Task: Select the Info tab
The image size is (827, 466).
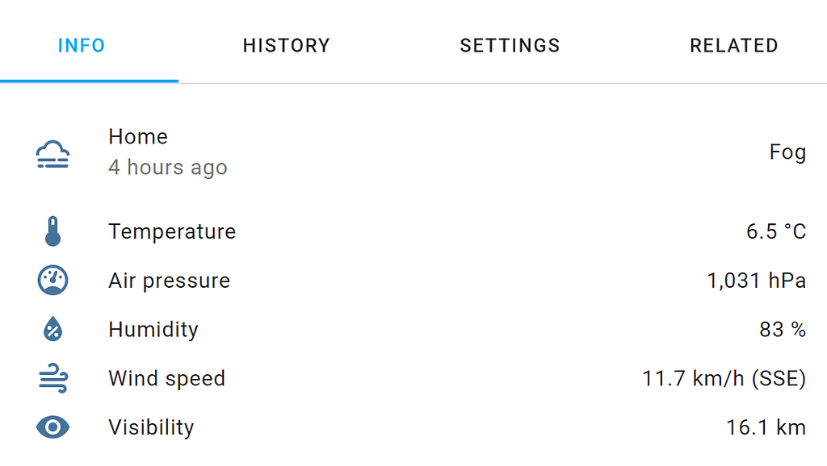Action: tap(82, 45)
